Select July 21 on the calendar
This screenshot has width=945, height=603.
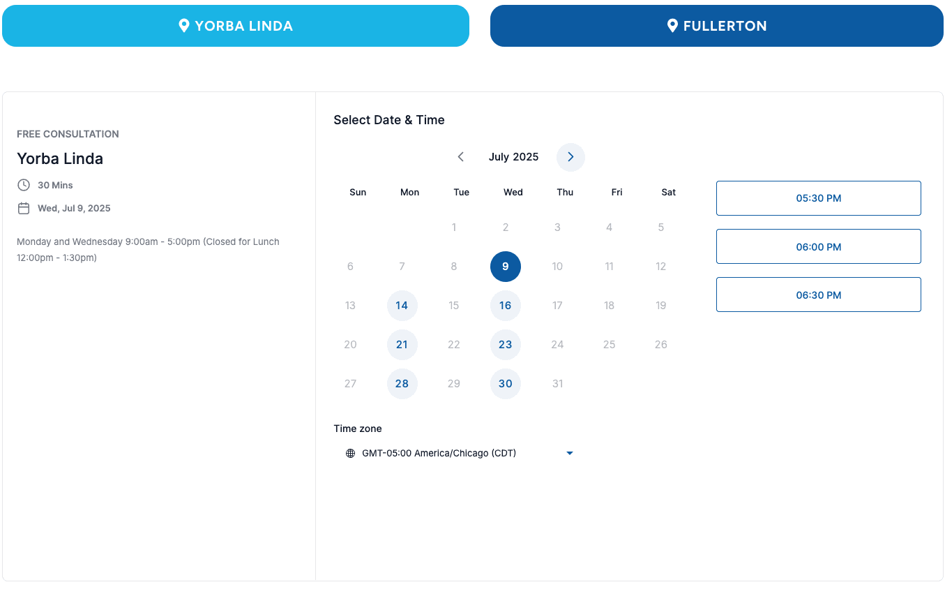click(x=402, y=345)
